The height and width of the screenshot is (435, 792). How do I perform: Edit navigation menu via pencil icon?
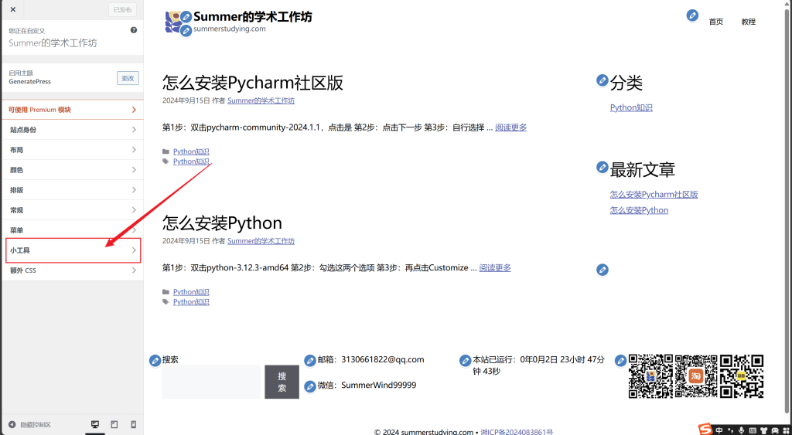[692, 15]
